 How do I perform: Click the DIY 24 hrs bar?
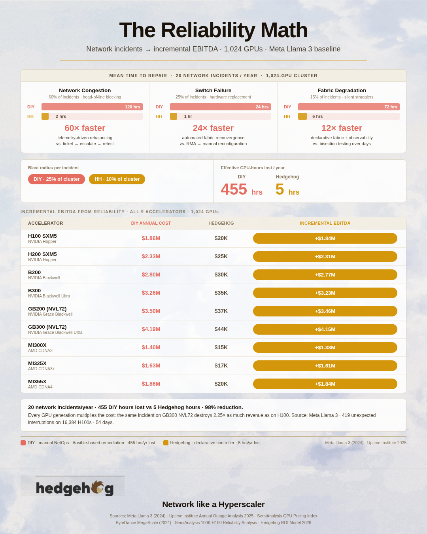pos(220,107)
